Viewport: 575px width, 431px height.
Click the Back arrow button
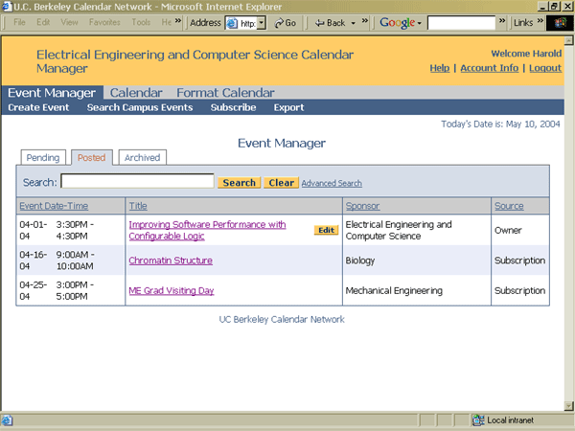click(330, 23)
